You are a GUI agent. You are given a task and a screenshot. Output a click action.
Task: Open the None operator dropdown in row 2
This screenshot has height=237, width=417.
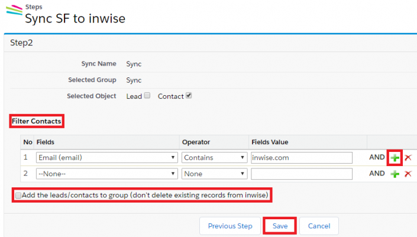click(x=214, y=174)
